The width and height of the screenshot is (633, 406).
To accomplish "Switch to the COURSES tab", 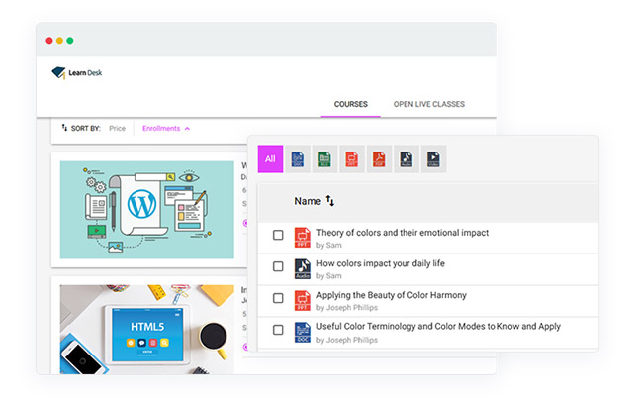I will 351,104.
